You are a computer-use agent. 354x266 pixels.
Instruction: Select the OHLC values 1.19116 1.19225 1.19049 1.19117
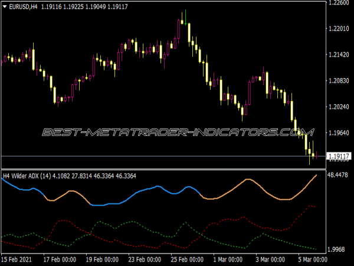(84, 7)
